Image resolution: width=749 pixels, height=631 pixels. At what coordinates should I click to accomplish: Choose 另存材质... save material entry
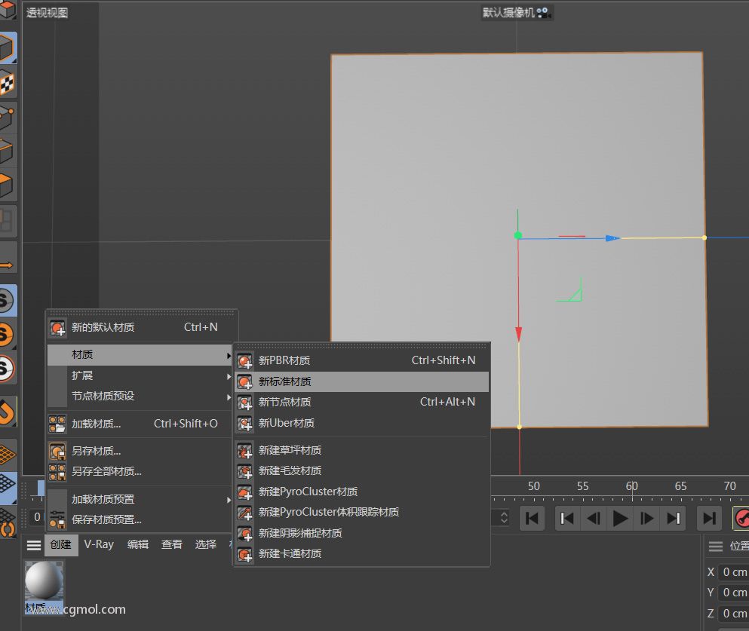coord(140,451)
